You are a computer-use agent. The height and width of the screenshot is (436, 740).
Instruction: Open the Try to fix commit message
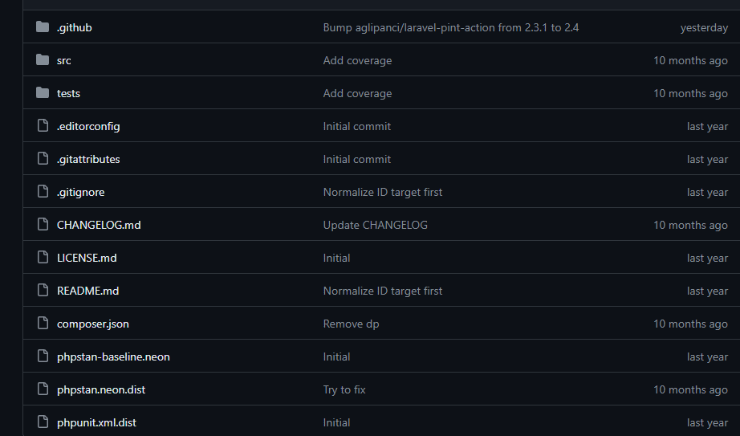coord(344,389)
